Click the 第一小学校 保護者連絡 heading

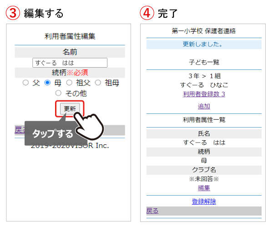pyautogui.click(x=204, y=31)
